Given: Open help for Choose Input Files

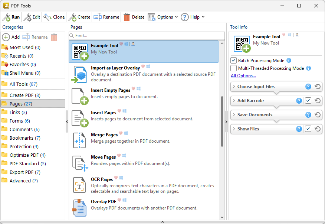Looking at the screenshot, I should tap(308, 86).
